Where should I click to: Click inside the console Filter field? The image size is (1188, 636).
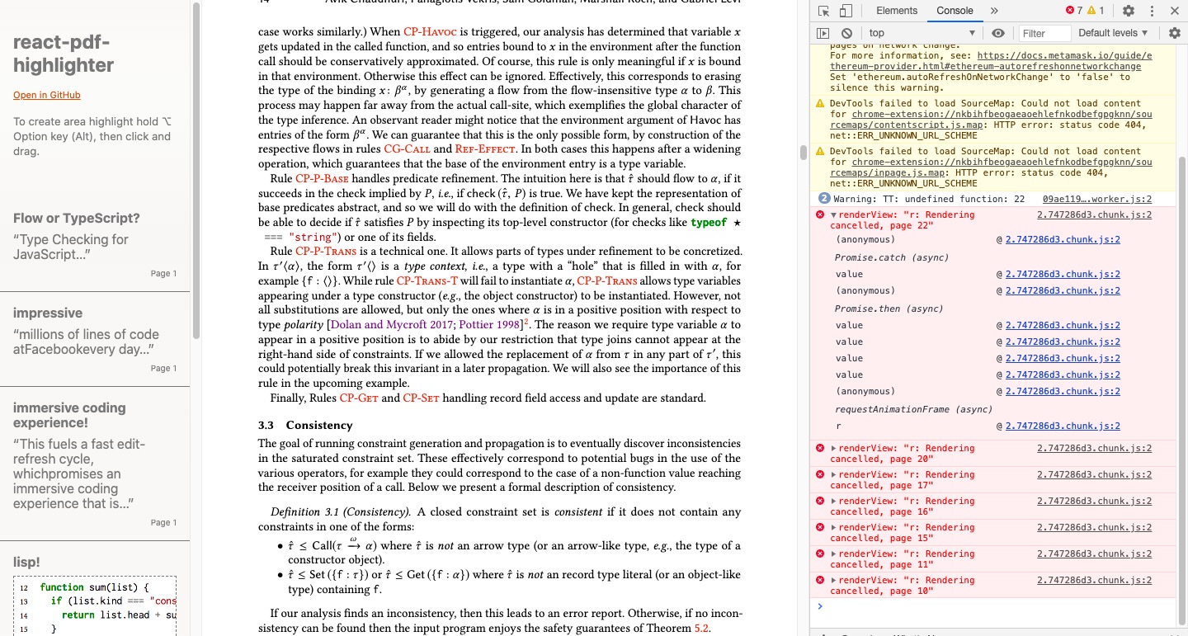(x=1044, y=33)
